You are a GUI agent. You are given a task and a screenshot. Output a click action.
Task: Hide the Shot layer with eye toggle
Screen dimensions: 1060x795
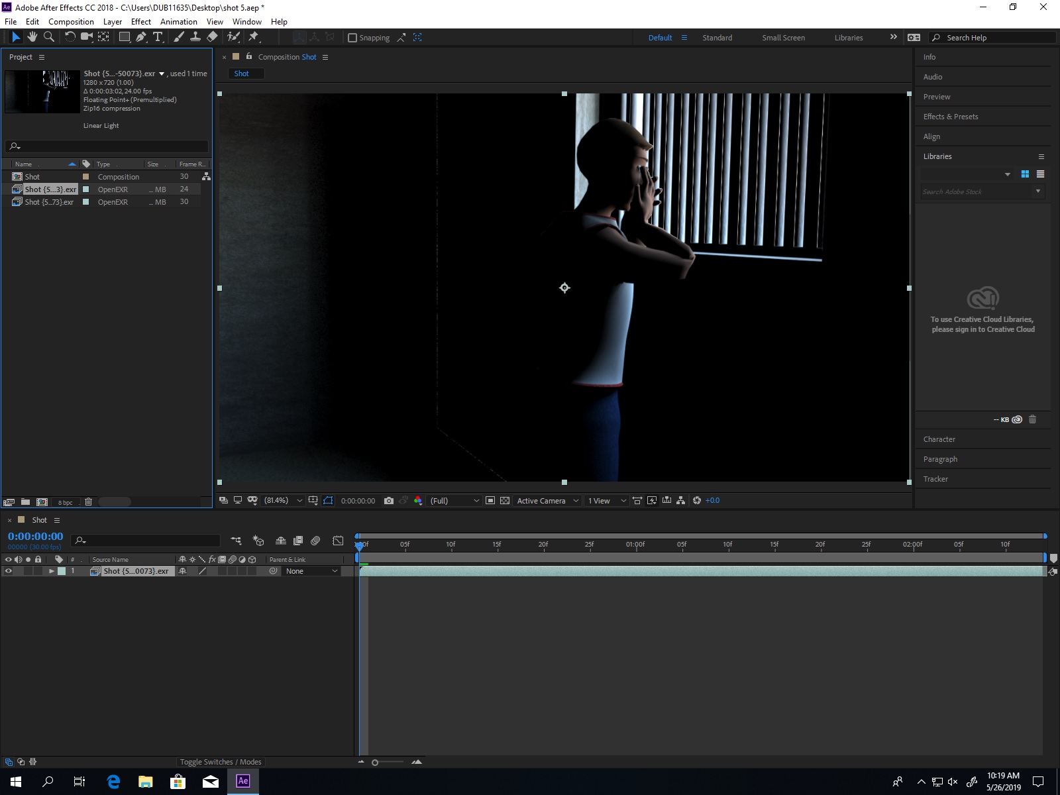click(9, 571)
